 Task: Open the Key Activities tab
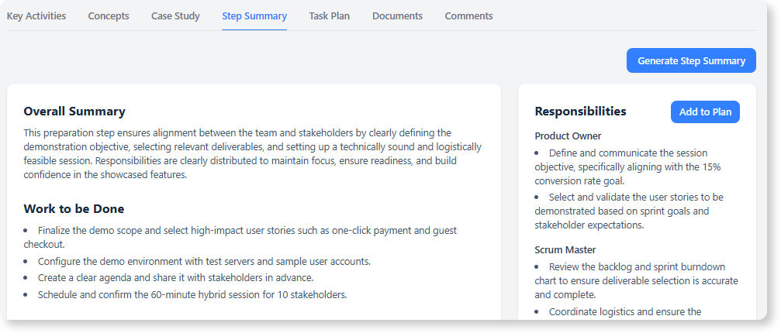[x=36, y=16]
